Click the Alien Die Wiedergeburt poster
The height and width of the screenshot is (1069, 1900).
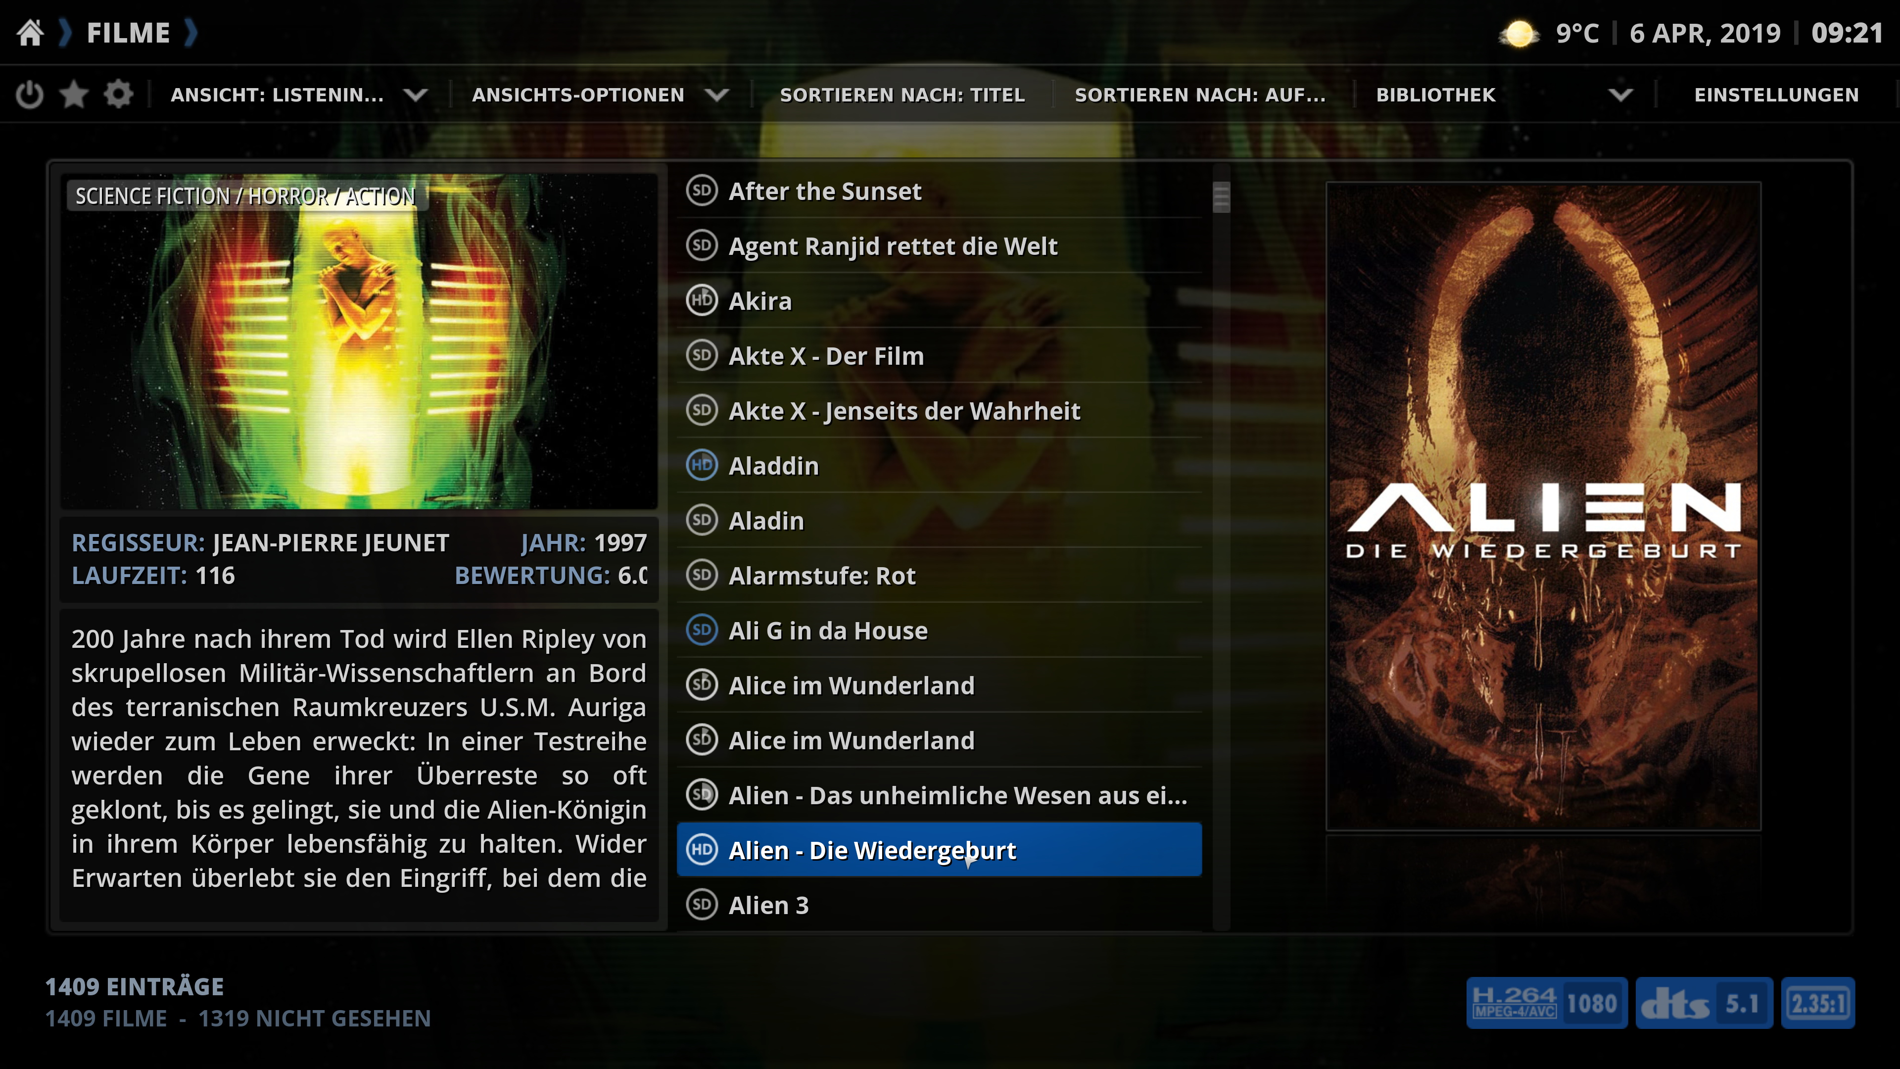click(x=1543, y=506)
